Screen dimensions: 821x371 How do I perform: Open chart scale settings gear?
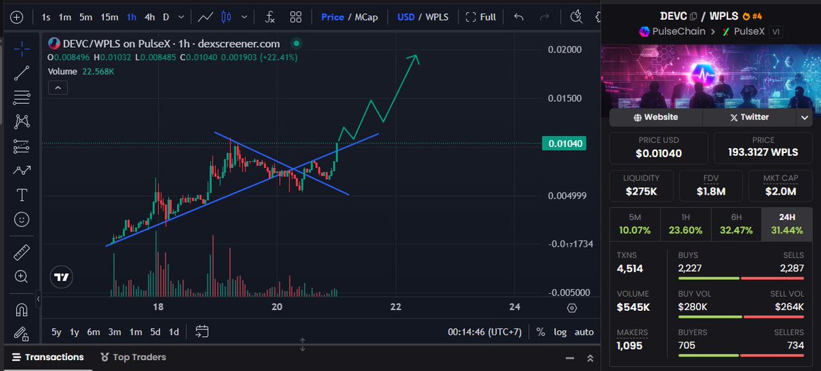click(x=572, y=307)
